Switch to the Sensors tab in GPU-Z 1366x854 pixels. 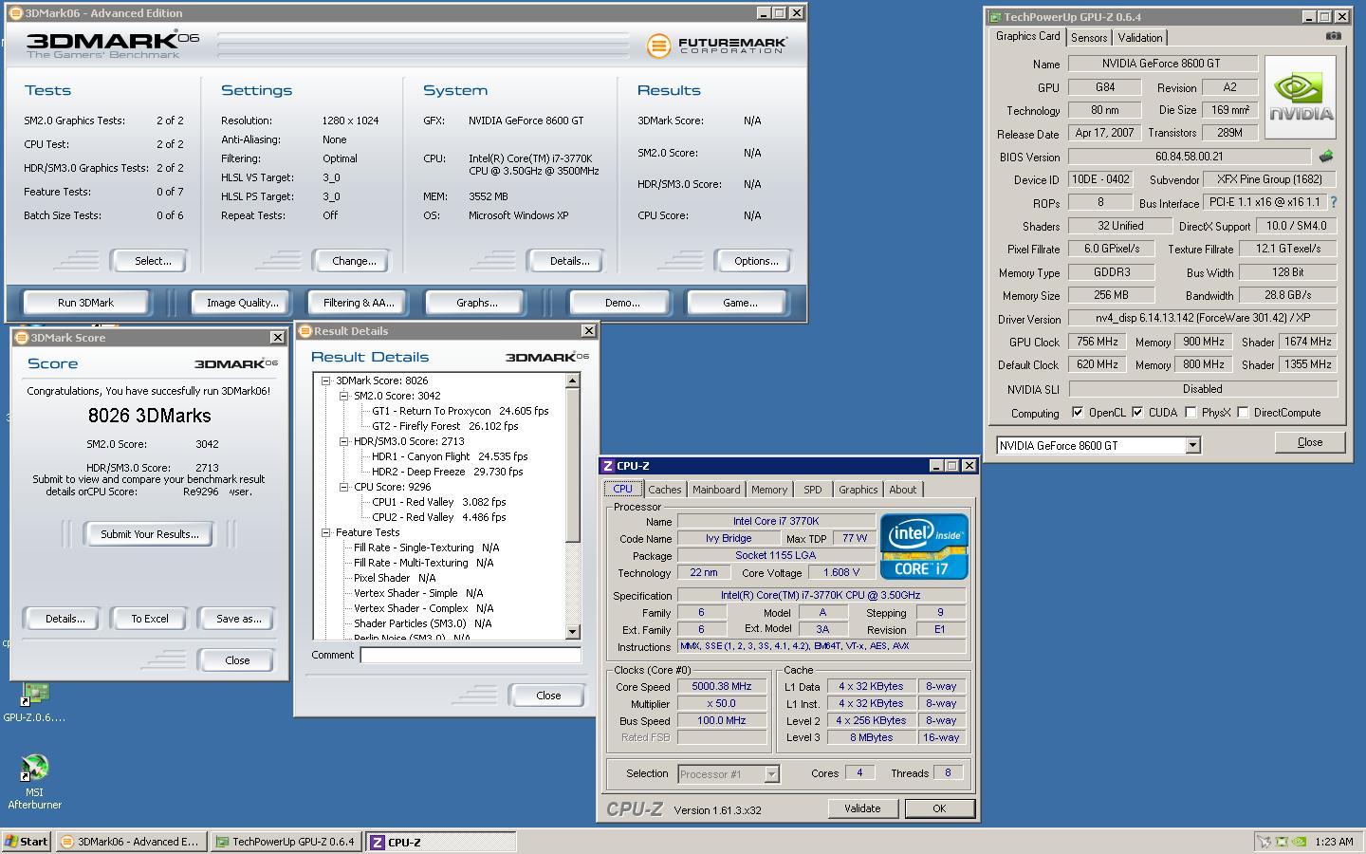1089,37
